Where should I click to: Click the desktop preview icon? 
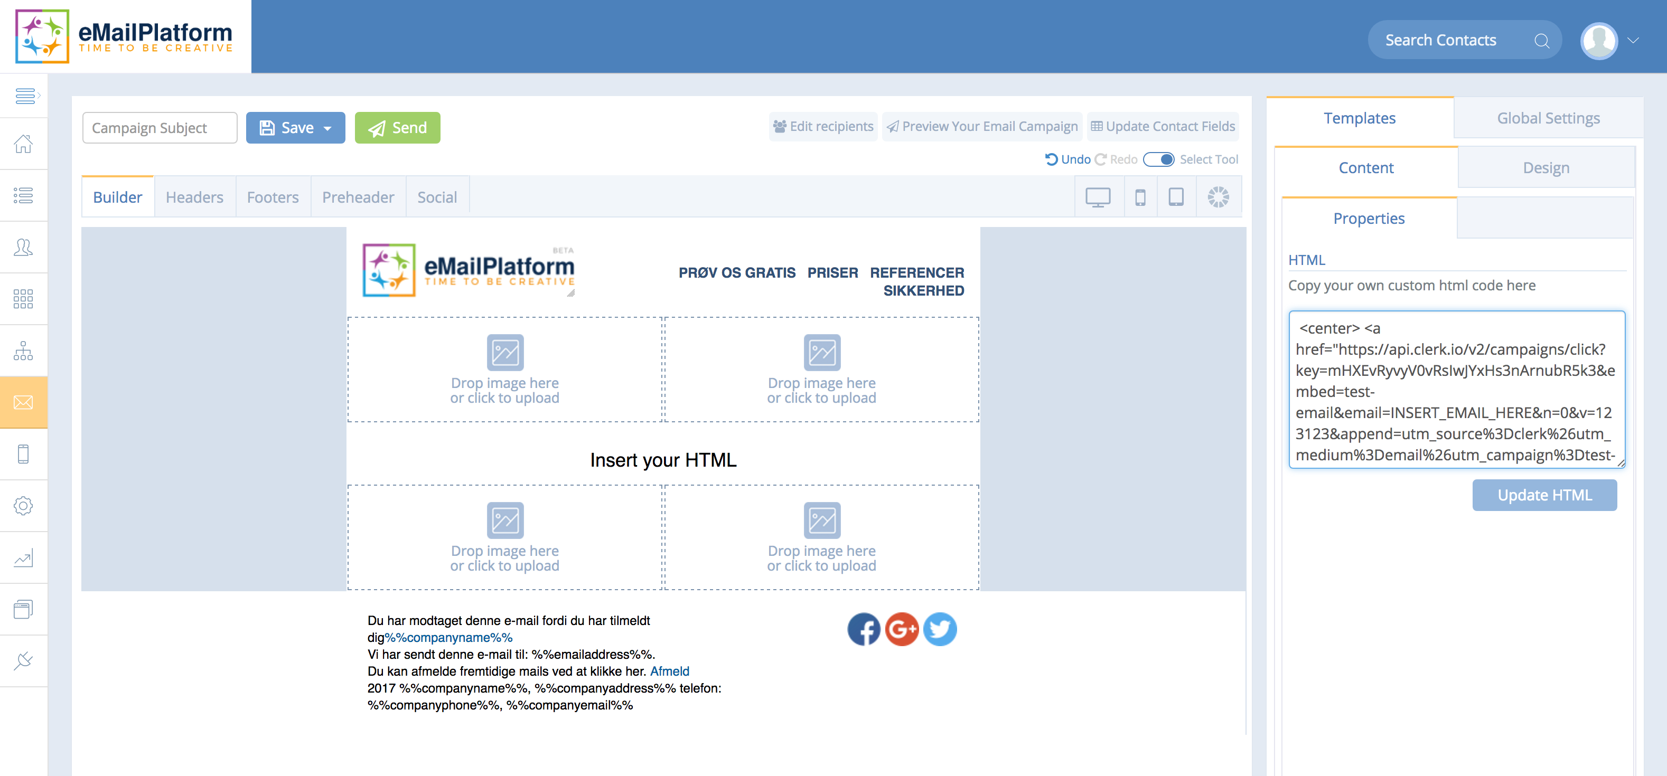coord(1098,196)
